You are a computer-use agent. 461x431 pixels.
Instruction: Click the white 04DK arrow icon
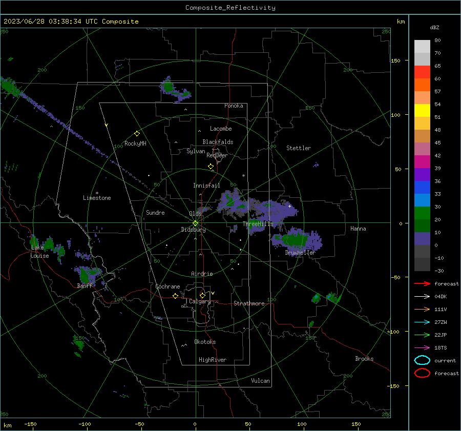pos(422,297)
